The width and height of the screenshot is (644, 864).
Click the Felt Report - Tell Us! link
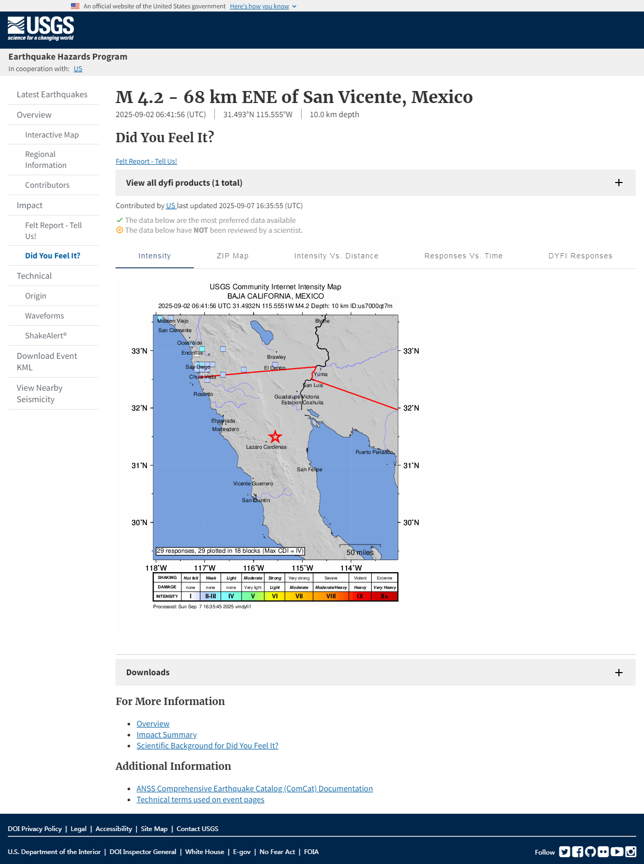coord(146,162)
